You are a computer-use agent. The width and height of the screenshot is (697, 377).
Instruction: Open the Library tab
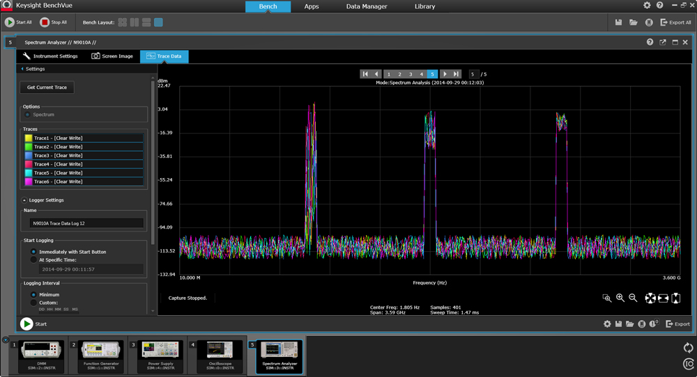[x=425, y=6]
